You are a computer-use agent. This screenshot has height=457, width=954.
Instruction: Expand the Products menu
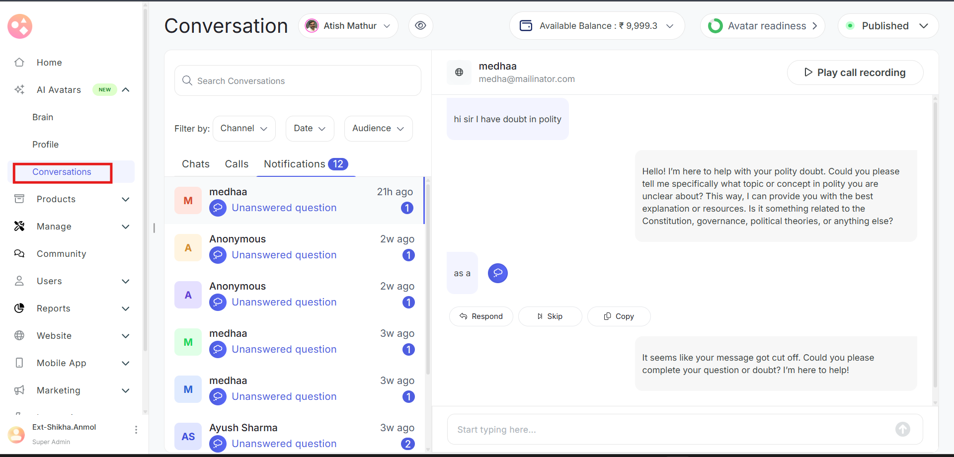[126, 199]
